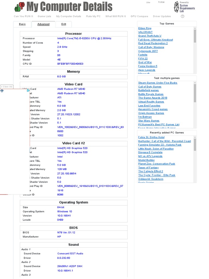Open Fobia St. Dinfna Hotel link
Image resolution: width=209 pixels, height=279 pixels.
(x=151, y=137)
